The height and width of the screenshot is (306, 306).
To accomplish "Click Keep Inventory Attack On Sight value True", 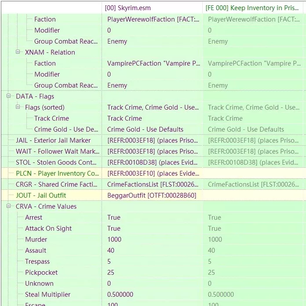I will (x=215, y=229).
